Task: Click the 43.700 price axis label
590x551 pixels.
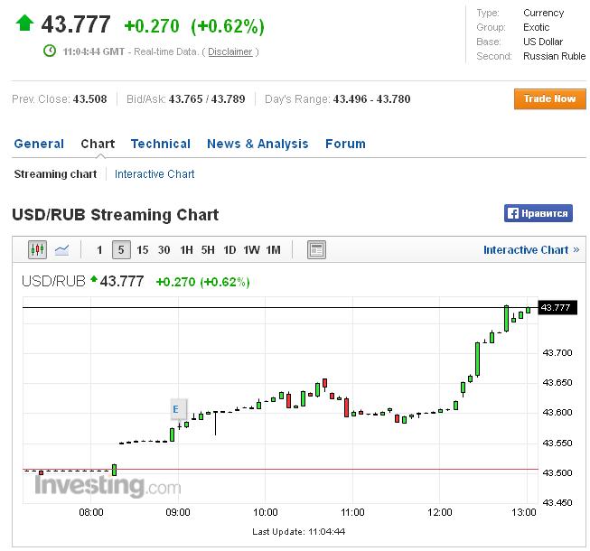Action: pos(557,353)
